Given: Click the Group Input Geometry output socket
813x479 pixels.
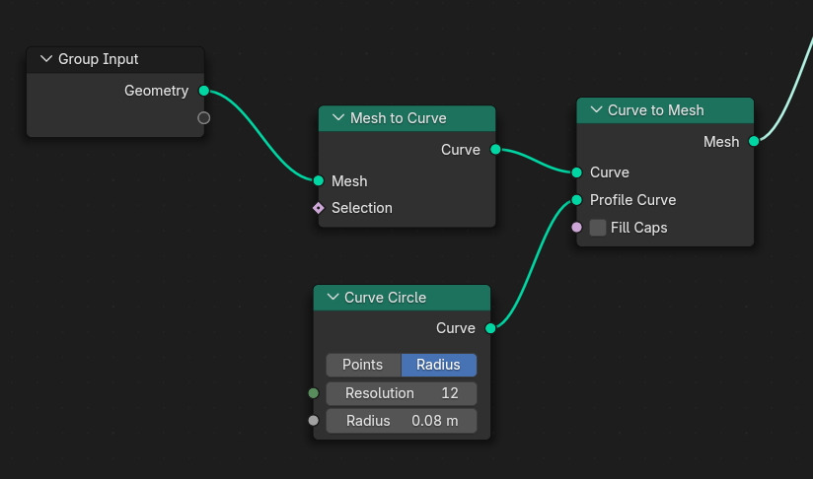Looking at the screenshot, I should click(204, 91).
